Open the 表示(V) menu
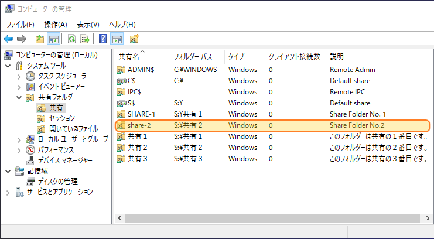Image resolution: width=434 pixels, height=239 pixels. tap(88, 25)
